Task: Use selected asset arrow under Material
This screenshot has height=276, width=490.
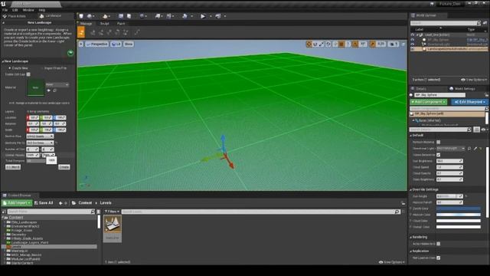Action: click(x=48, y=90)
